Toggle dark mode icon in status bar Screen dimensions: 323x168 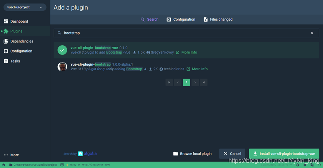pos(298,165)
